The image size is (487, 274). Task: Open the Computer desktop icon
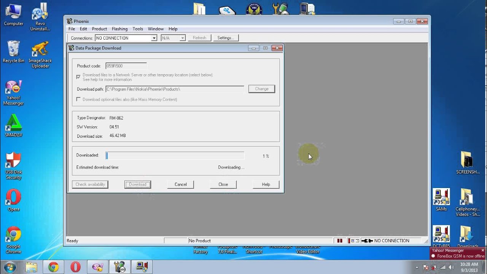[x=14, y=15]
